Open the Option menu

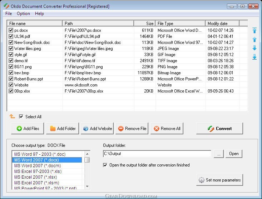pyautogui.click(x=23, y=14)
